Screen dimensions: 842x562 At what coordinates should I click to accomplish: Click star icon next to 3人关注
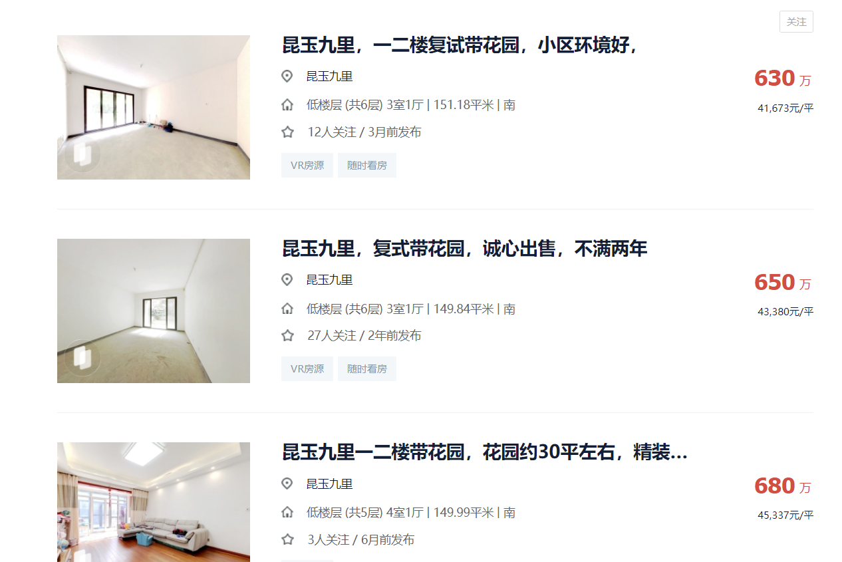click(287, 539)
